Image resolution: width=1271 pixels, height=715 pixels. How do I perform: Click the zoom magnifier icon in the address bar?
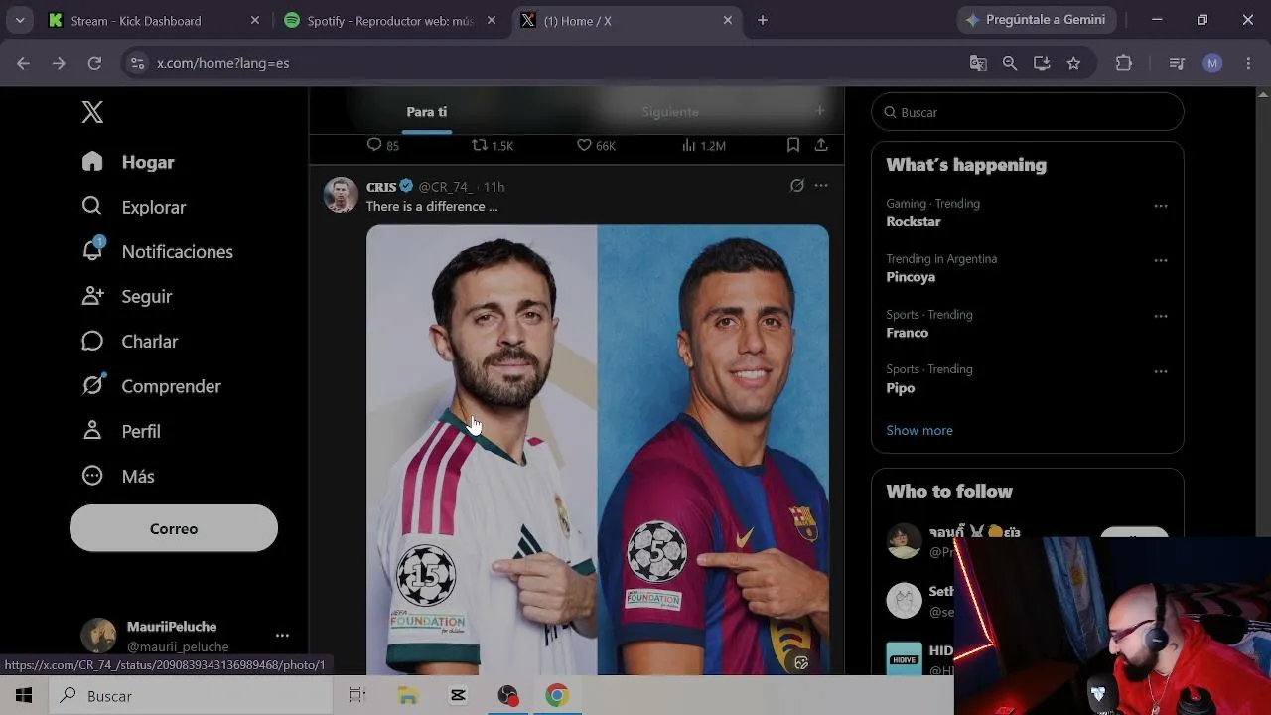pyautogui.click(x=1010, y=63)
